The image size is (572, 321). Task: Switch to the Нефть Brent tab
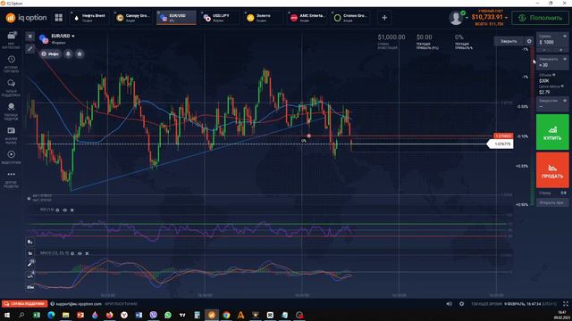[89, 18]
